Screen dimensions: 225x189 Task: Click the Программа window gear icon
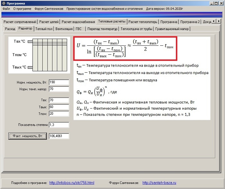click(4, 3)
